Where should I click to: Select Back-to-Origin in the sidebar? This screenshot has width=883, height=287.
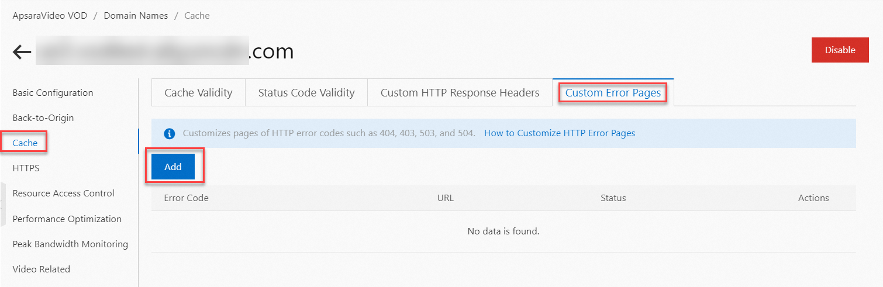coord(43,118)
